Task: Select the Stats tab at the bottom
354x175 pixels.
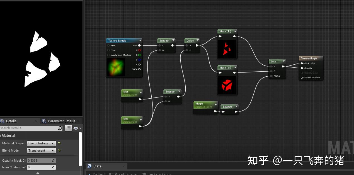Action: 97,166
